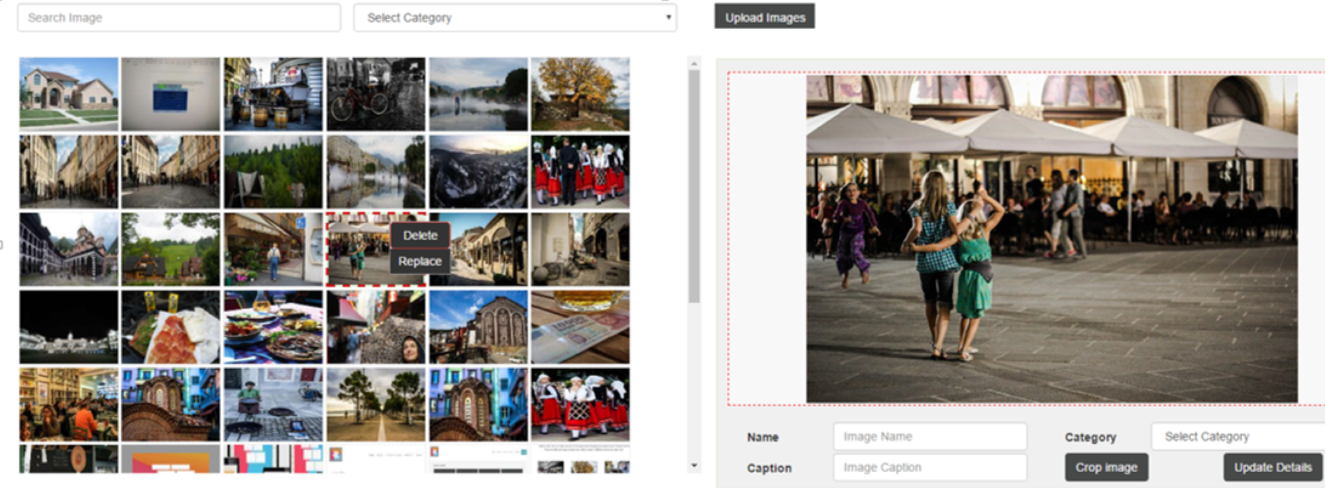Select the tree-lined pathway thumbnail
This screenshot has height=488, width=1325.
[376, 405]
